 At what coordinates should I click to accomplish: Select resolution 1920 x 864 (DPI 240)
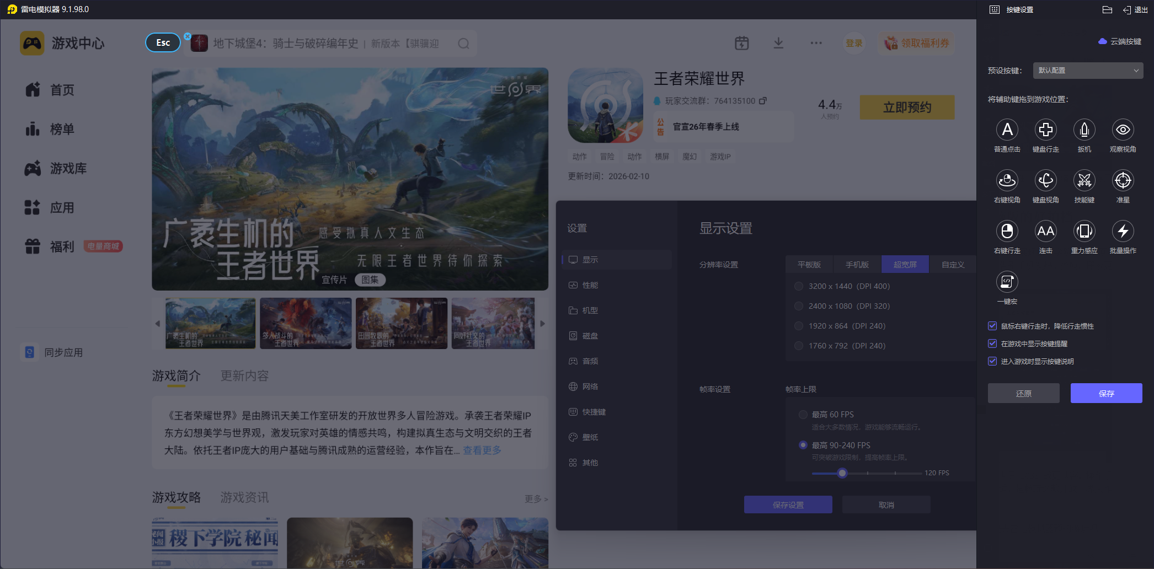(798, 326)
